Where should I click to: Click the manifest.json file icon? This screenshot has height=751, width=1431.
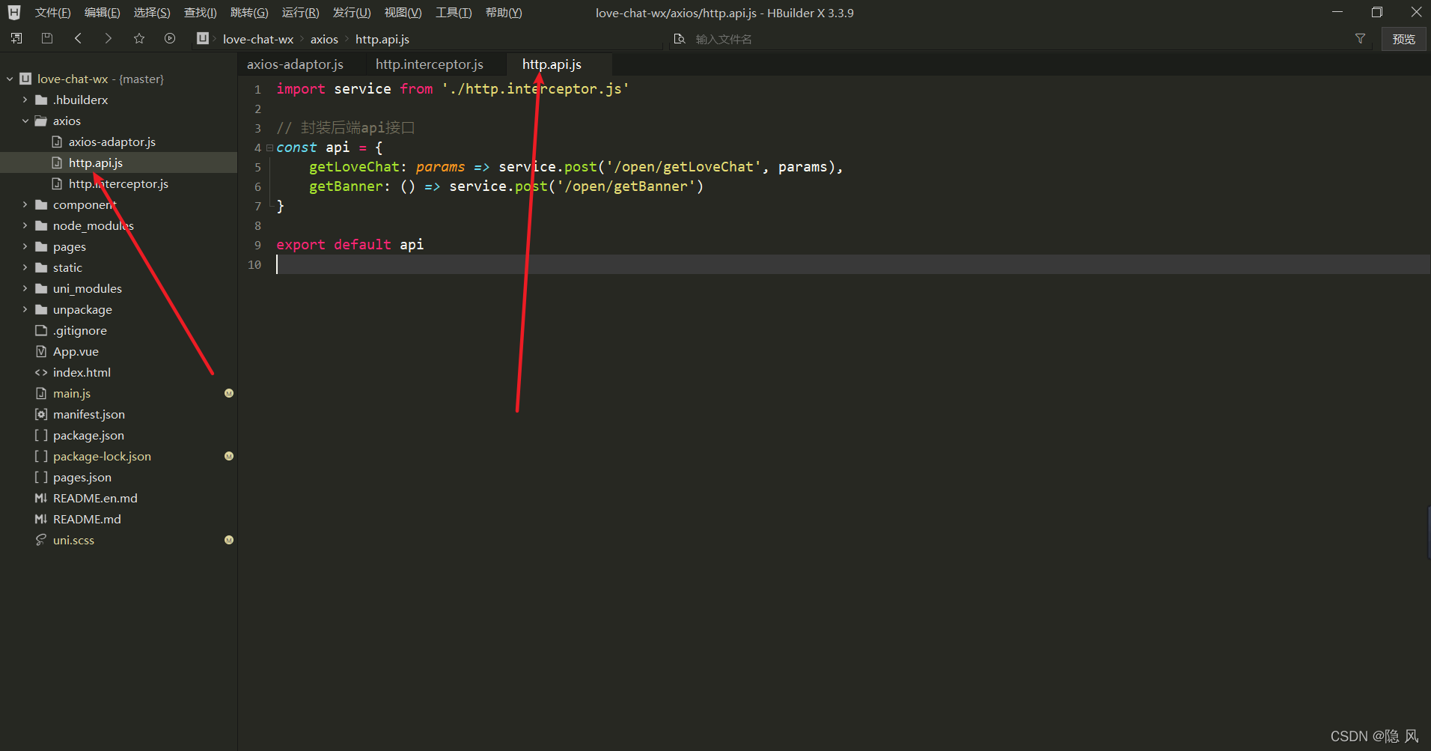click(x=41, y=414)
